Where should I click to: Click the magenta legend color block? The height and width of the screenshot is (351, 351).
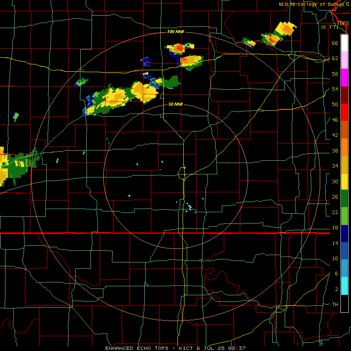coord(344,78)
